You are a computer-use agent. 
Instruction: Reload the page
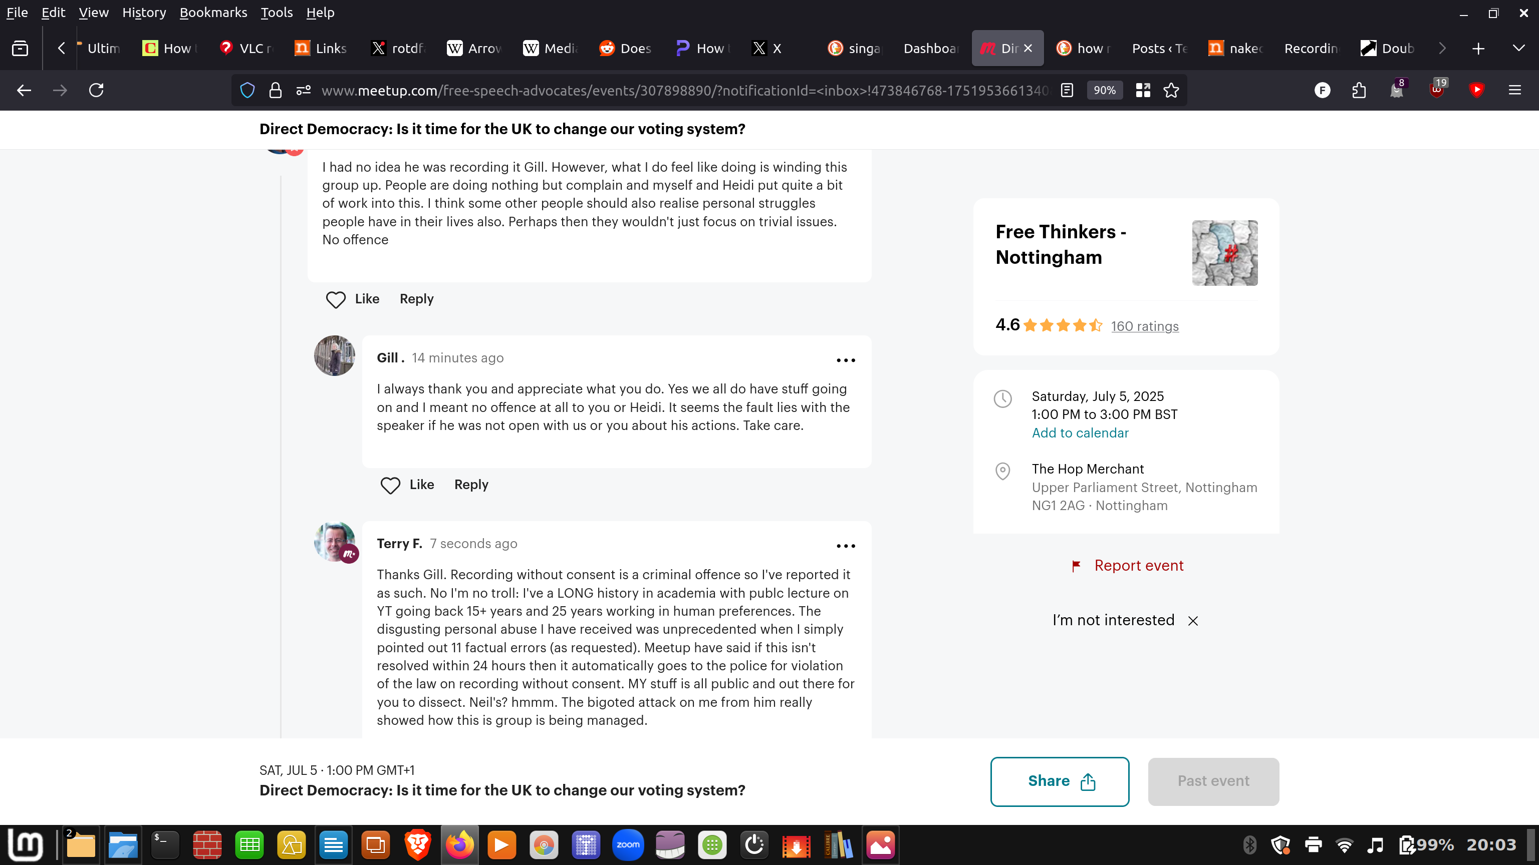coord(96,90)
